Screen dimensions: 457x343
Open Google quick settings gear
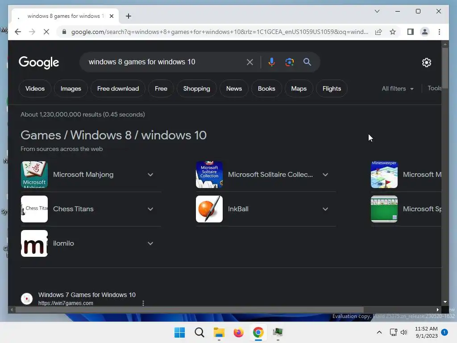coord(426,63)
